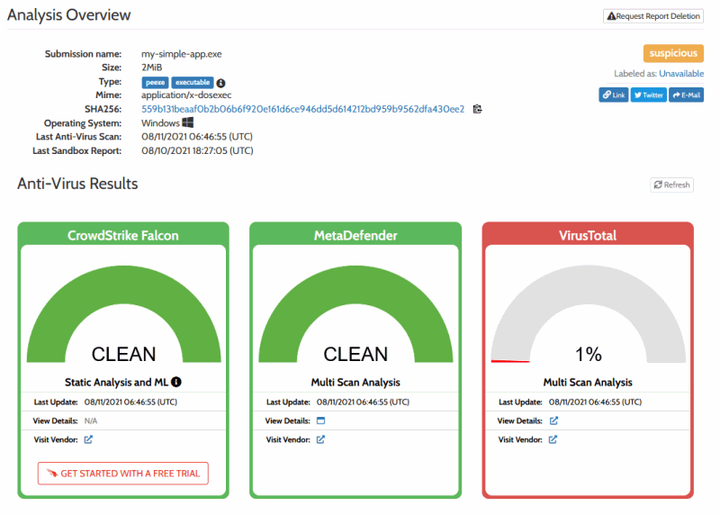Screen dimensions: 720x515
Task: Click CrowdStrike Falcon Last Update timestamp
Action: (x=130, y=402)
